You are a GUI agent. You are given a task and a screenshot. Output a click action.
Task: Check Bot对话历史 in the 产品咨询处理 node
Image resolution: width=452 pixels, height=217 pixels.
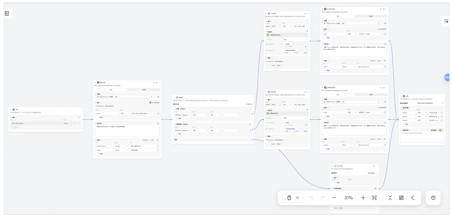click(377, 29)
